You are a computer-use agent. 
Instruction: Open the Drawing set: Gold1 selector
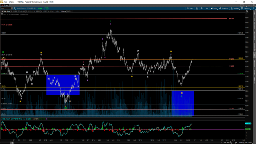click(245, 142)
